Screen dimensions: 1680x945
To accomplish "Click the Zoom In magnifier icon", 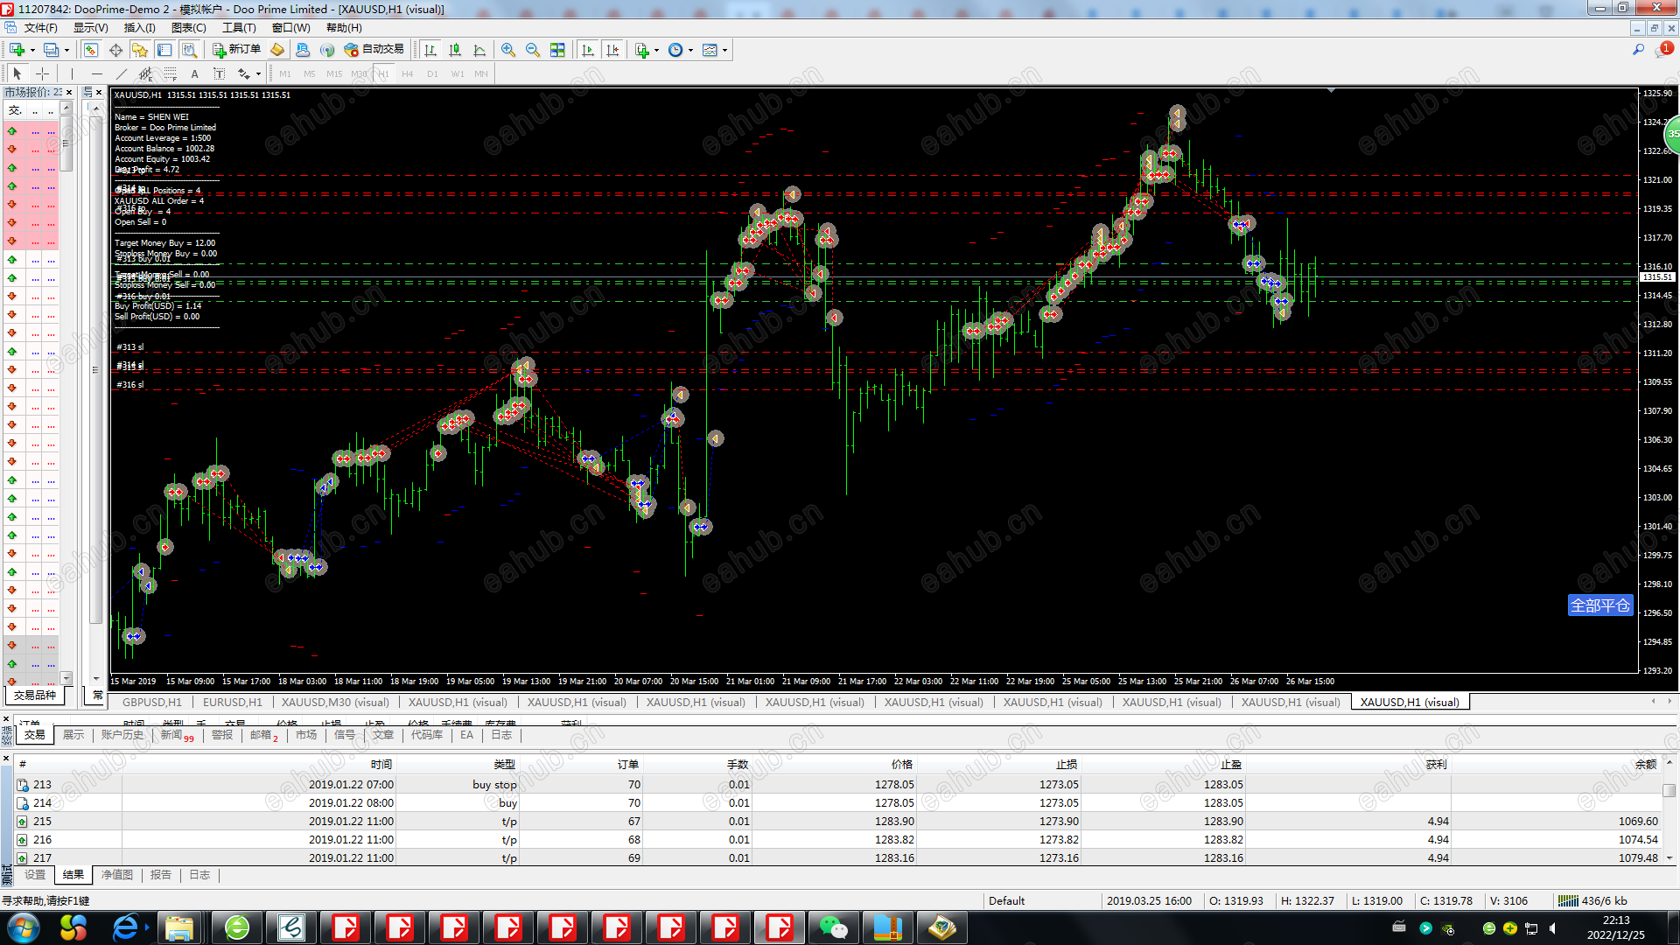I will coord(507,50).
